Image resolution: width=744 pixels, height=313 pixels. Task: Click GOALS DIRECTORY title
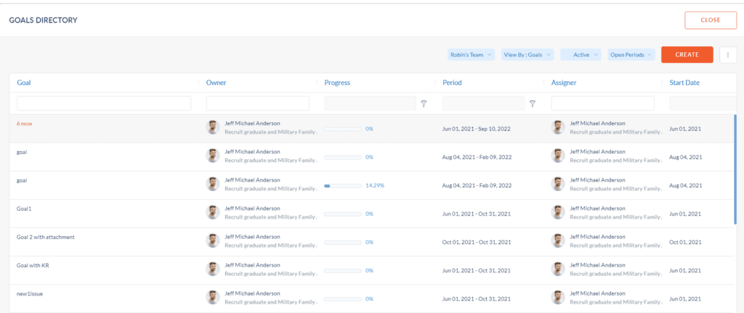tap(43, 20)
